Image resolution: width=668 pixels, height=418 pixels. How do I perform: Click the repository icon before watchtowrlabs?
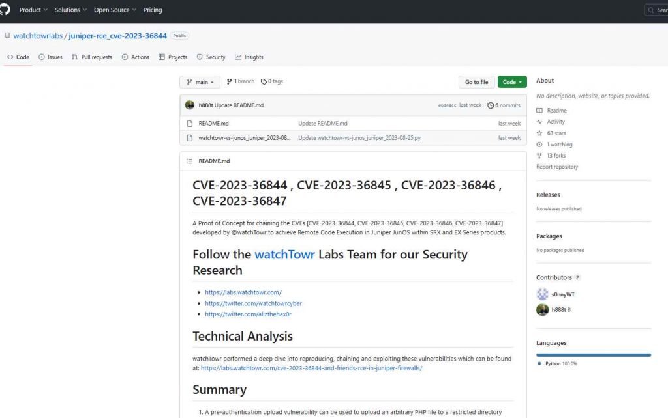point(7,36)
